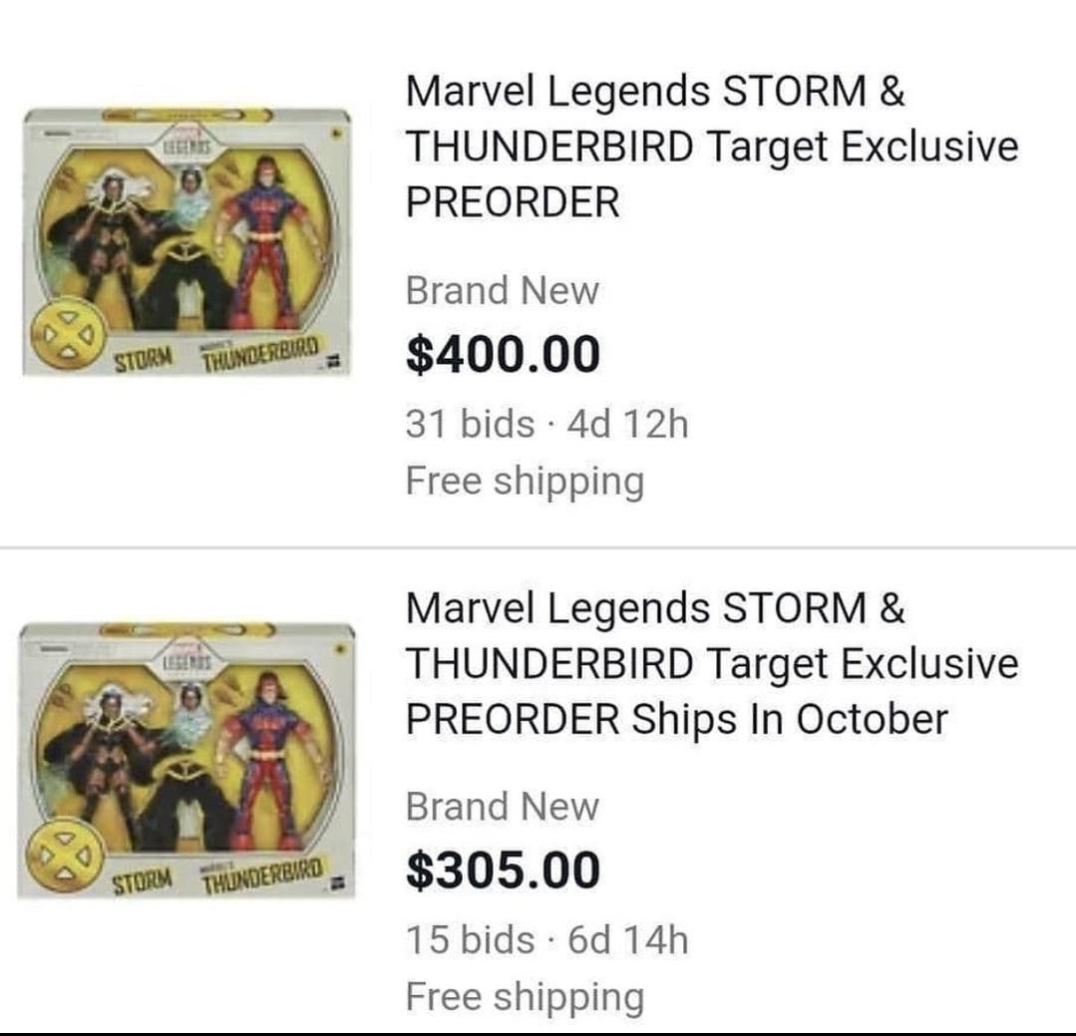
Task: Click the $305.00 price
Action: [x=503, y=869]
